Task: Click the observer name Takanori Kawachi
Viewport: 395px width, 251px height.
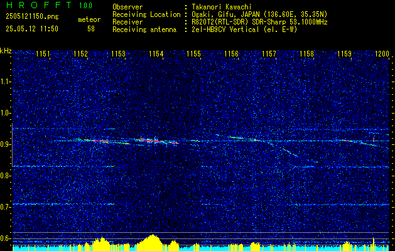Action: click(222, 7)
